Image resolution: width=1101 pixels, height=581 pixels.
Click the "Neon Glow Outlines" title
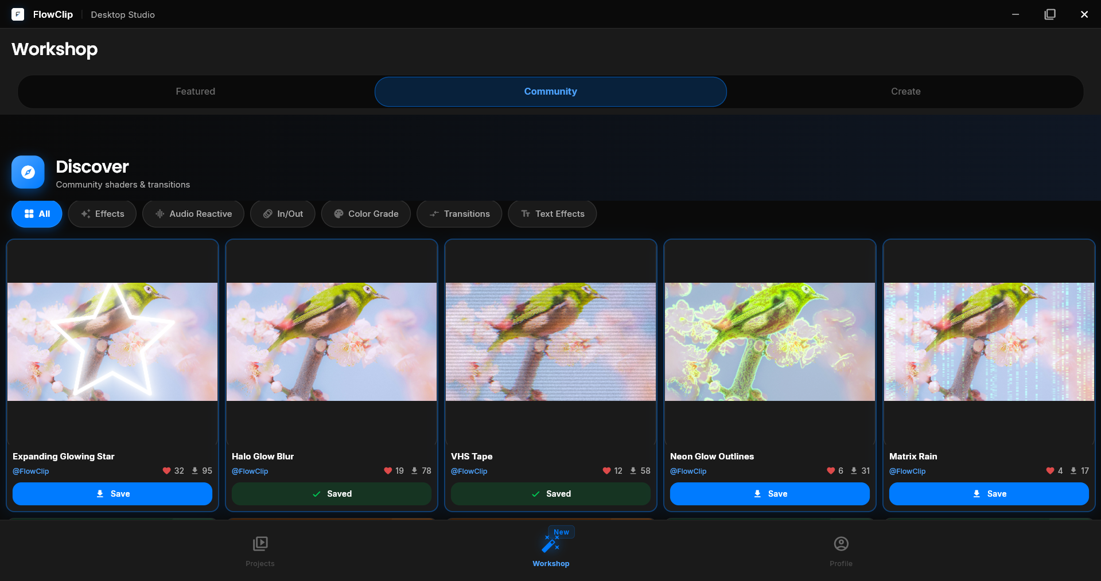[x=712, y=457]
